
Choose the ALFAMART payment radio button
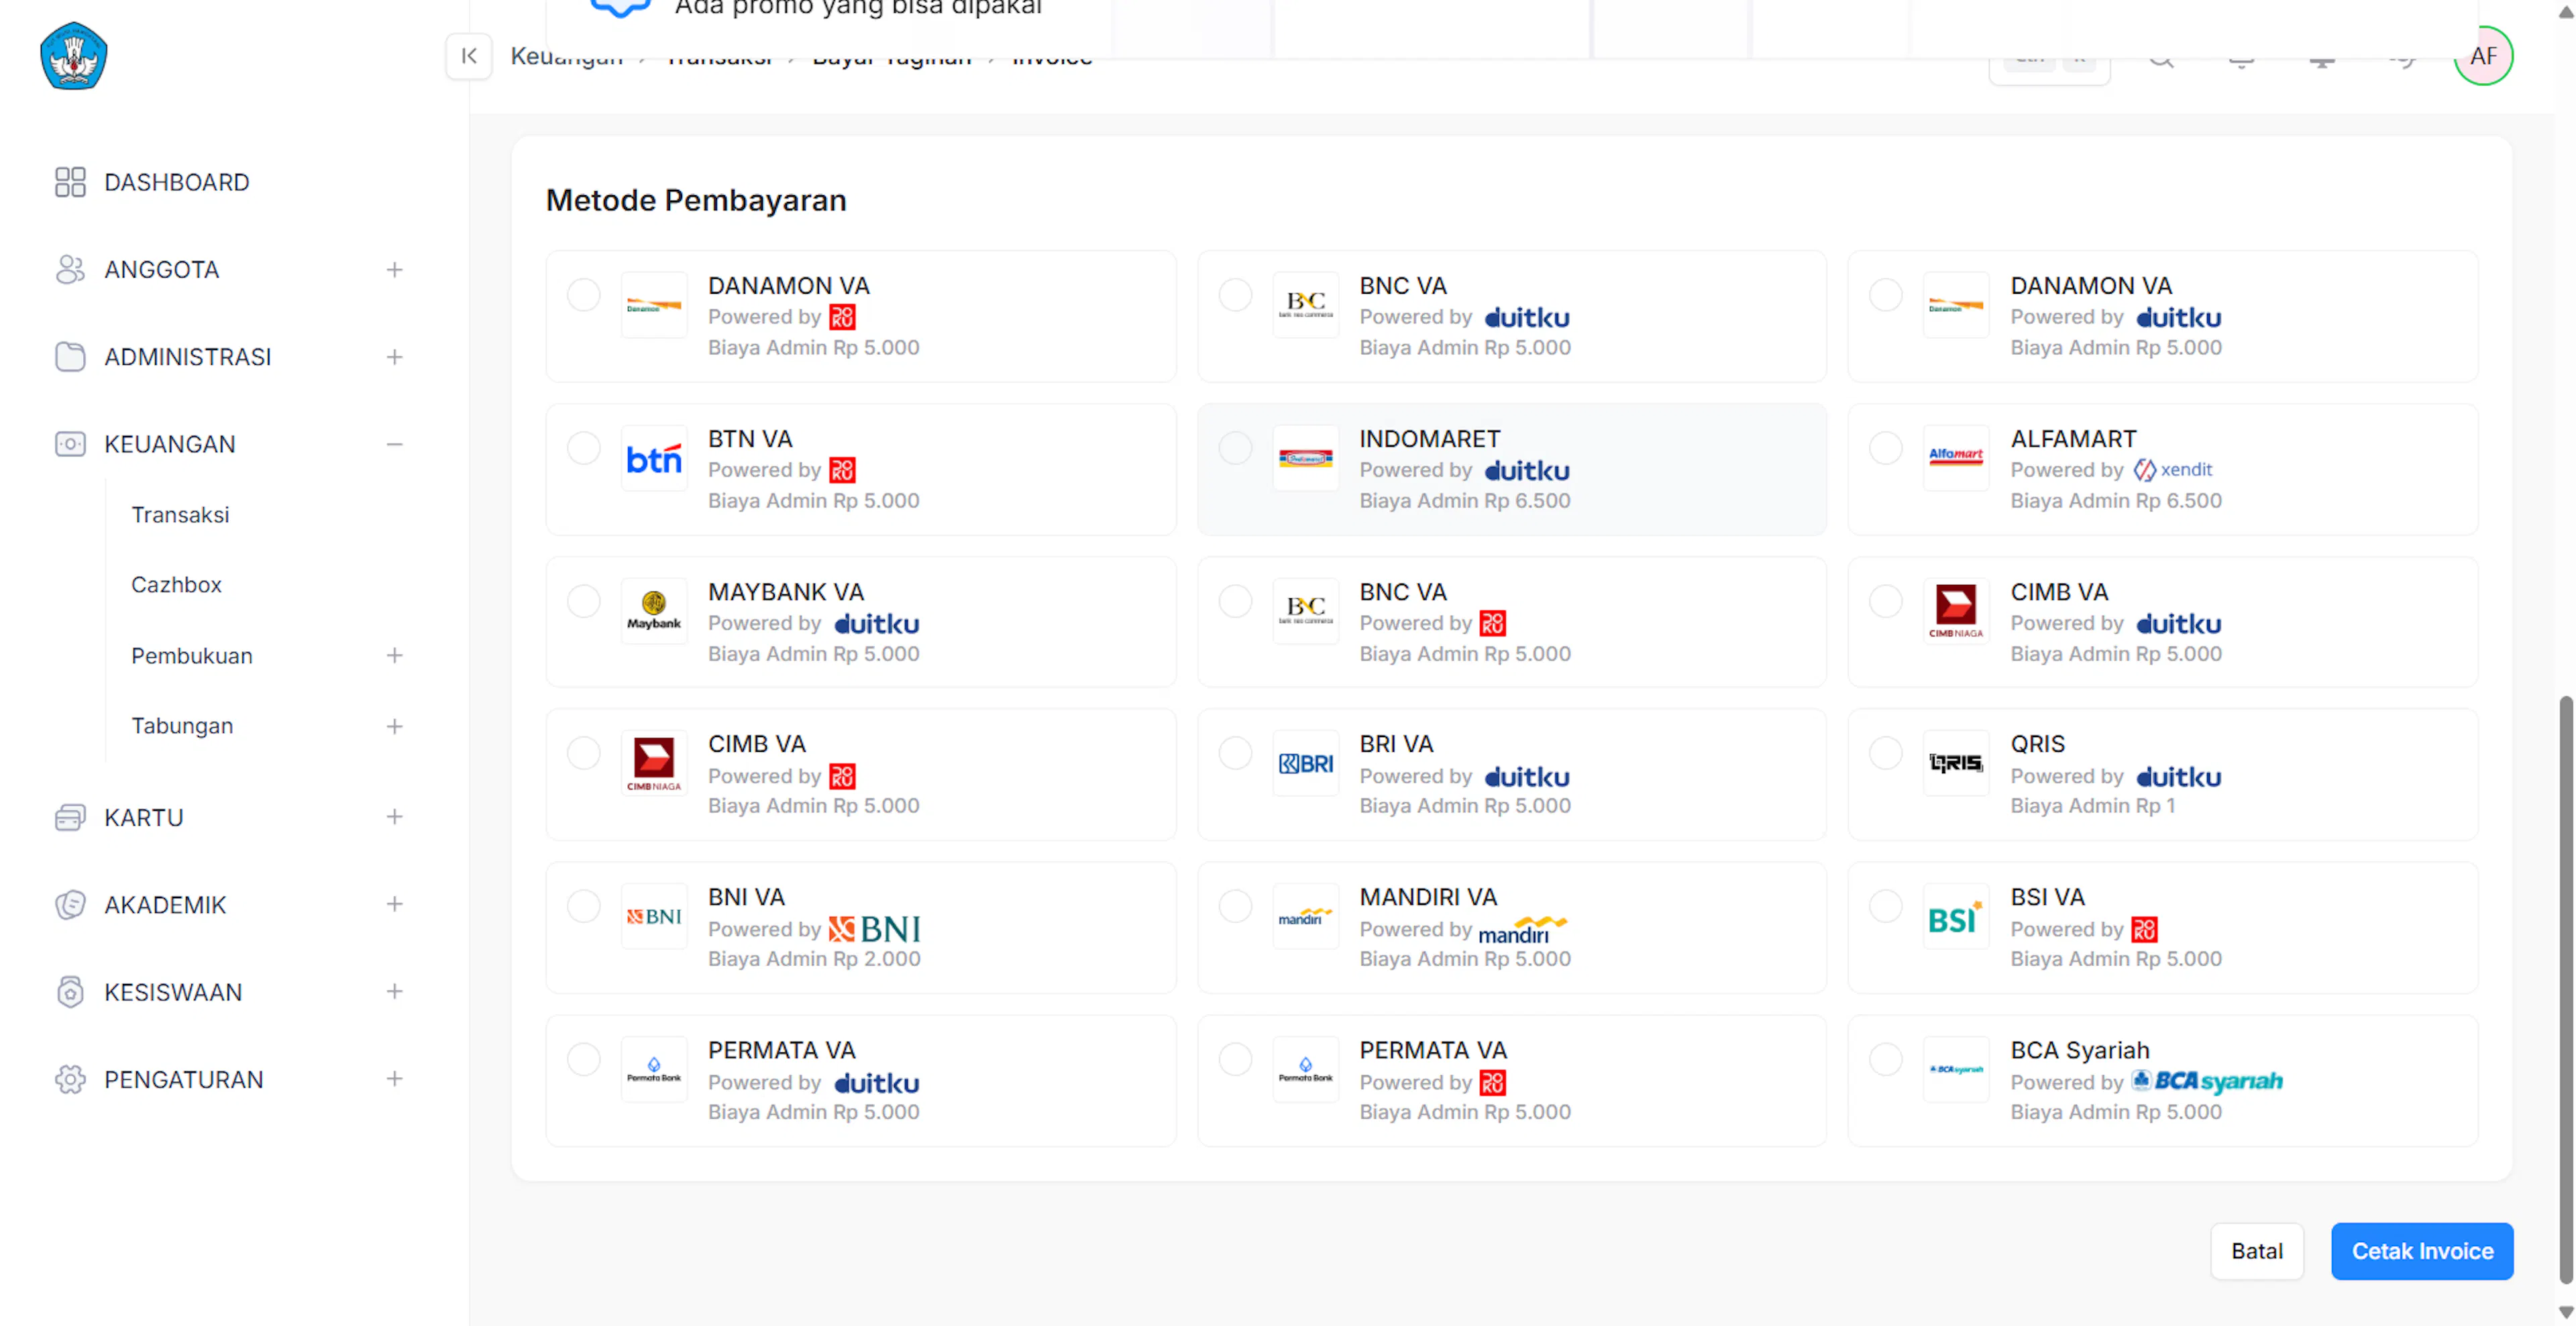pos(1886,448)
